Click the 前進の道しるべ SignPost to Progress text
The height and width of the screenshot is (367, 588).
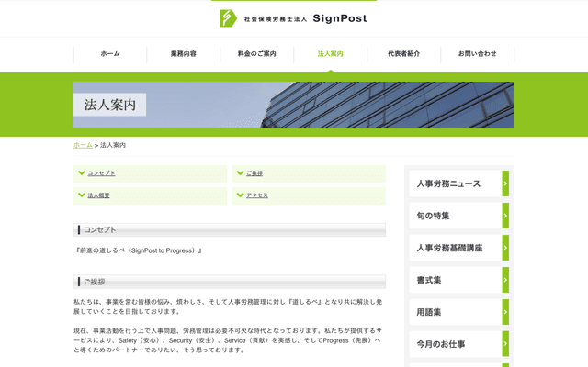139,250
